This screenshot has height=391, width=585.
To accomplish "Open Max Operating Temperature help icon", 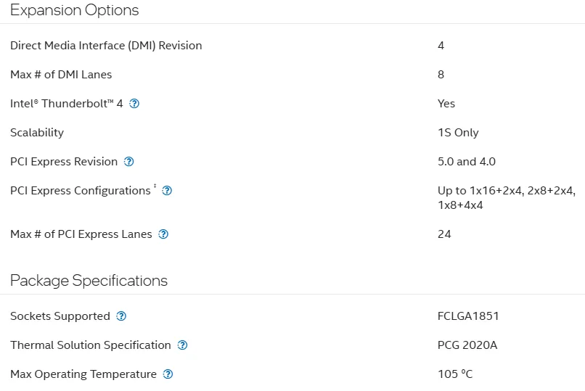I will tap(168, 374).
